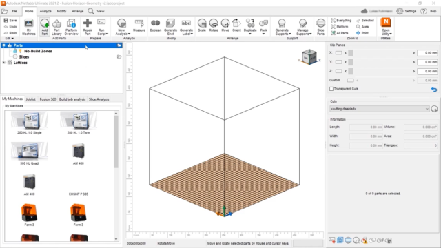Switch to the Fusion 360 tab
The width and height of the screenshot is (441, 248).
pos(48,99)
